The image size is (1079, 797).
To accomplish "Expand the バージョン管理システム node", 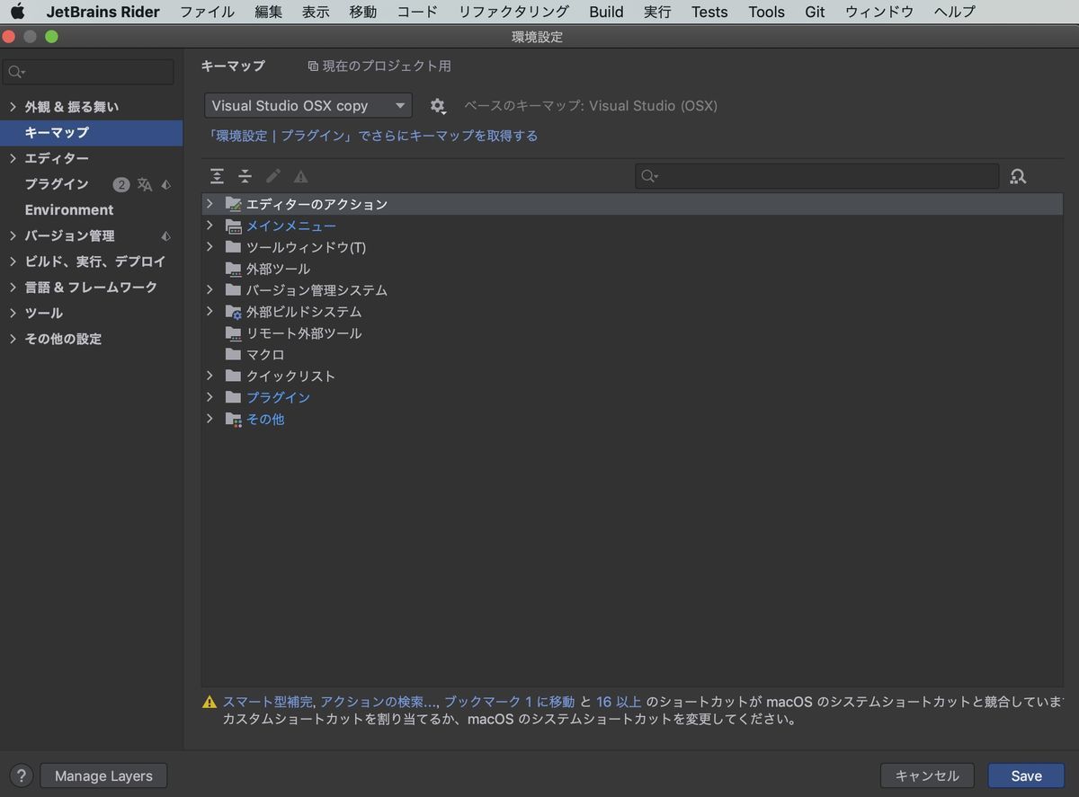I will pyautogui.click(x=210, y=290).
